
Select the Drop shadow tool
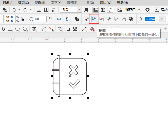click(x=68, y=29)
